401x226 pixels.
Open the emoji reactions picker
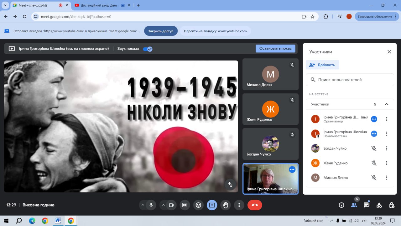coord(198,205)
